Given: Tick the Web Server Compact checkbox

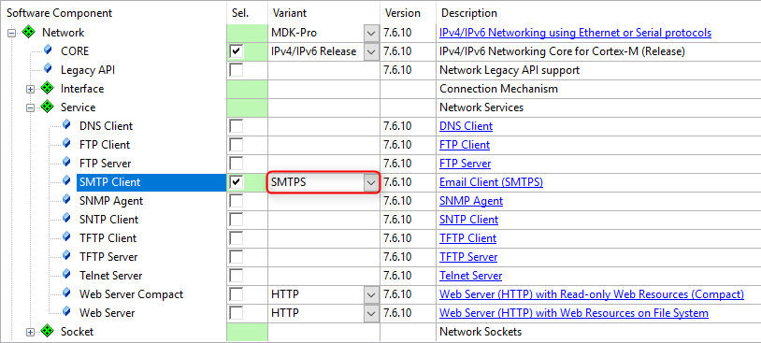Looking at the screenshot, I should pos(237,294).
